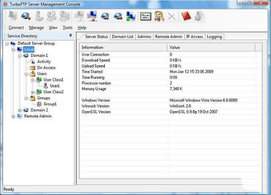This screenshot has width=271, height=195.
Task: Click the greyed-out add user icon
Action: 39,16
